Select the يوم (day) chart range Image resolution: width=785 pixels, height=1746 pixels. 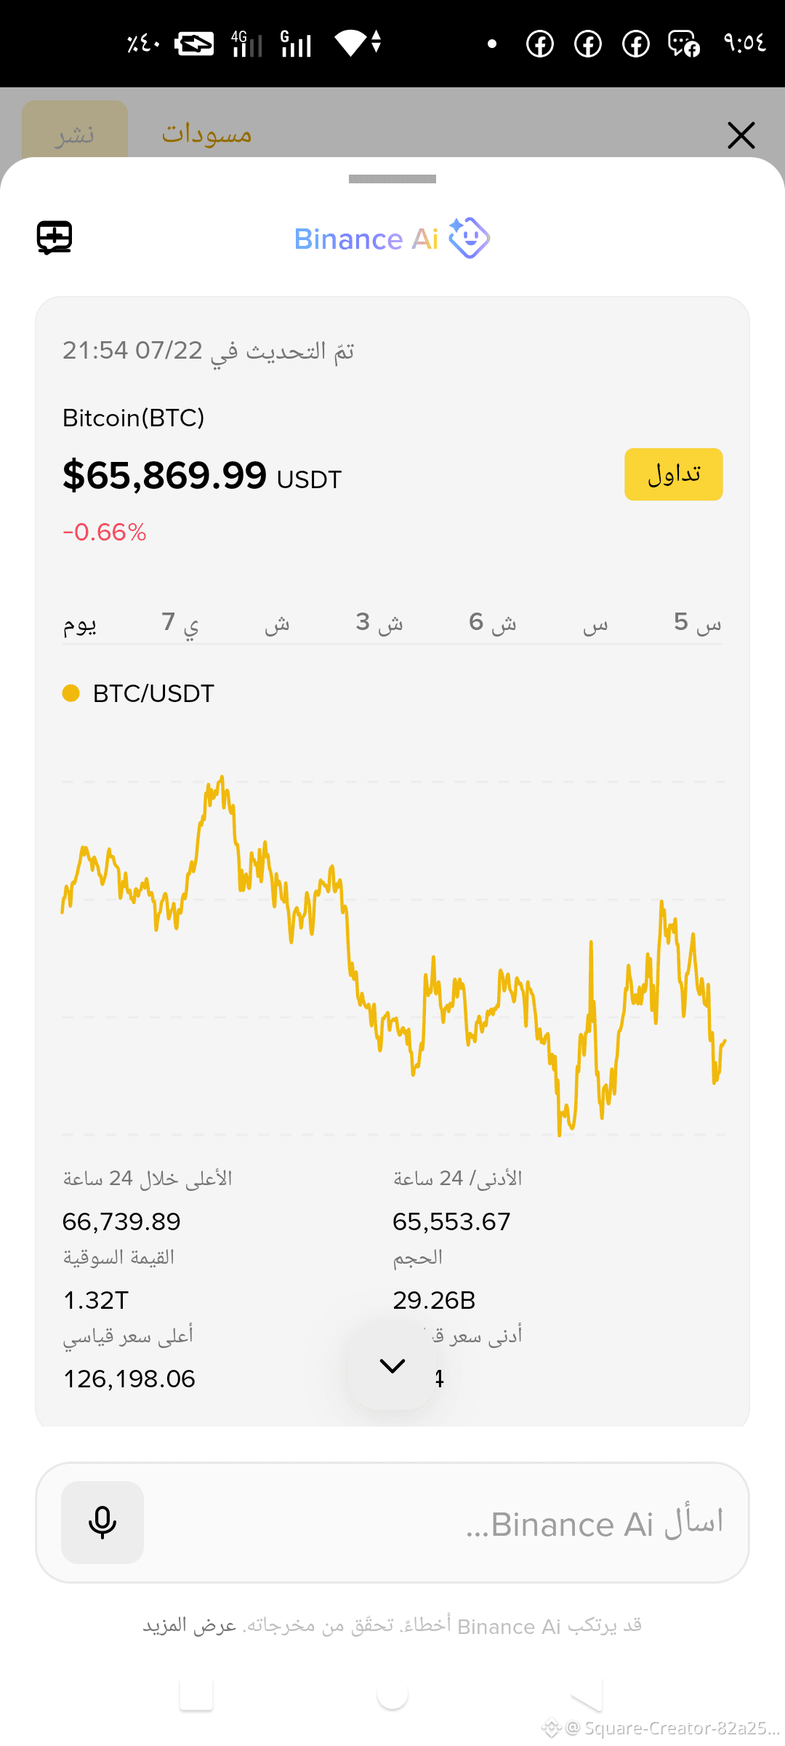pyautogui.click(x=80, y=623)
